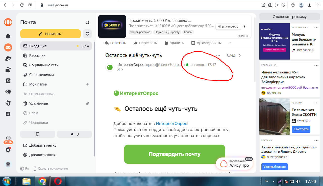Open Алису Про beta widget

(234, 163)
